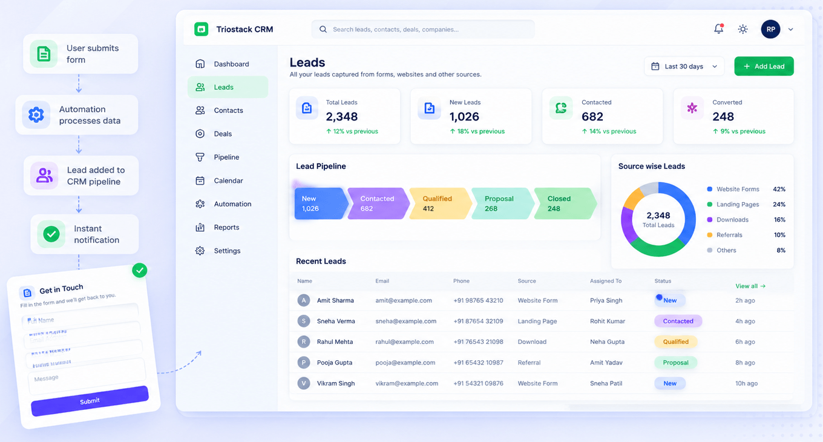Select the Contacted 682 pipeline stage
The height and width of the screenshot is (442, 823).
pos(378,203)
